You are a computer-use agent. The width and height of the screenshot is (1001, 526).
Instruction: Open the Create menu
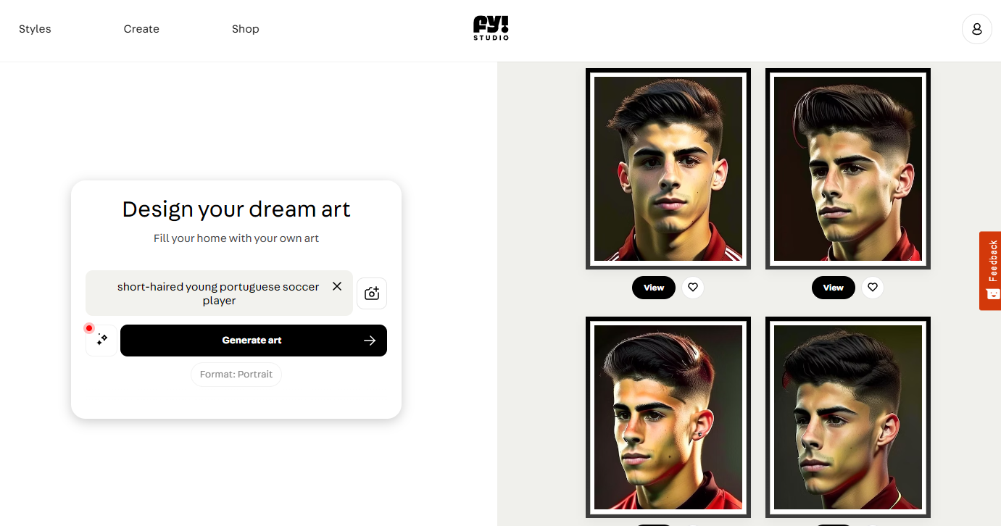coord(141,29)
